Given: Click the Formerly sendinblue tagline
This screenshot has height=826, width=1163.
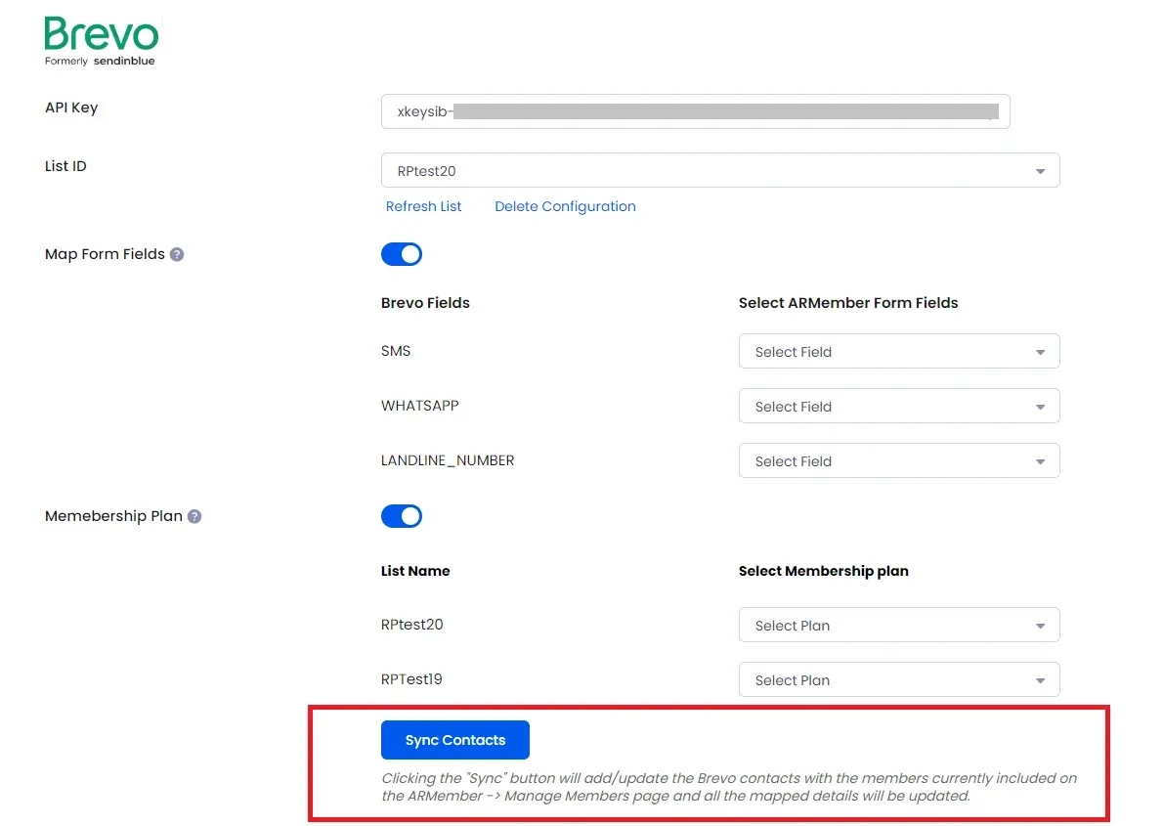Looking at the screenshot, I should pyautogui.click(x=100, y=61).
